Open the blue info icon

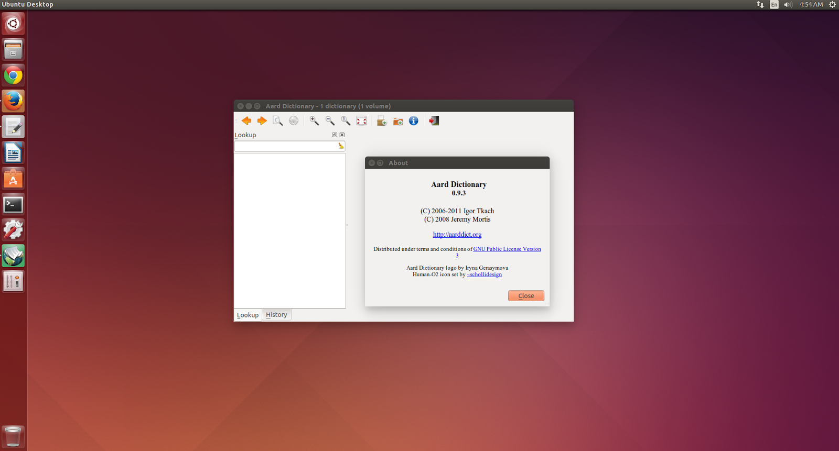(414, 121)
